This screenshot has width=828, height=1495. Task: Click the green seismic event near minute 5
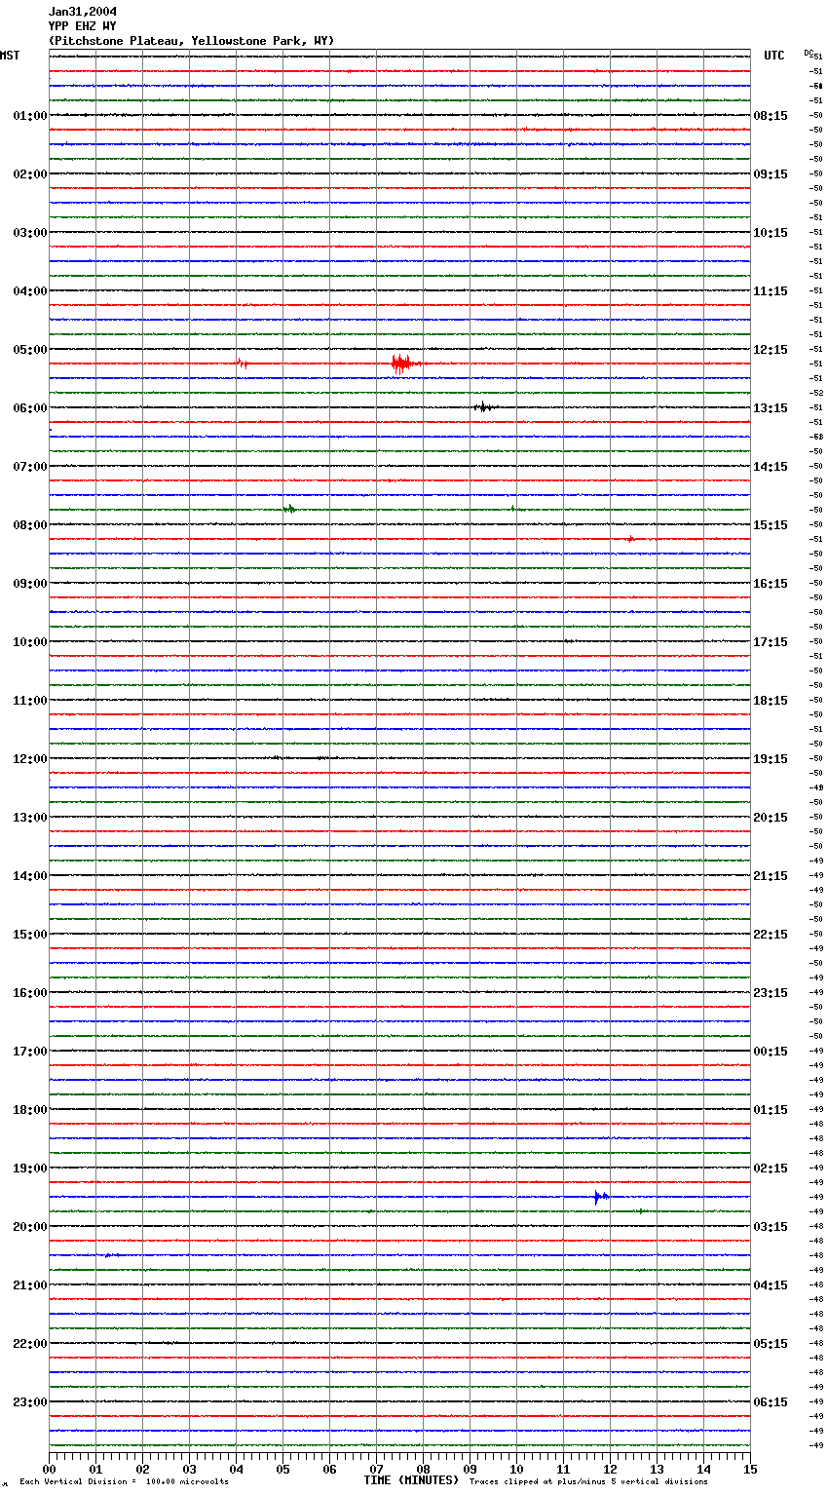(x=289, y=509)
